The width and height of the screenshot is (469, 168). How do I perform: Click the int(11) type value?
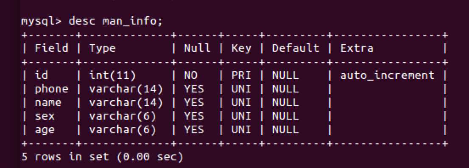tap(112, 76)
